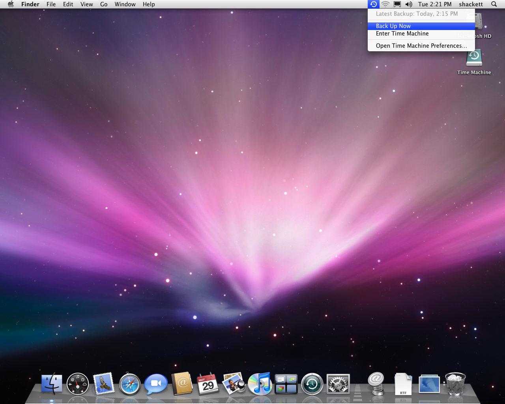Click the Spotlight search magnifier
The height and width of the screenshot is (404, 505).
[494, 4]
